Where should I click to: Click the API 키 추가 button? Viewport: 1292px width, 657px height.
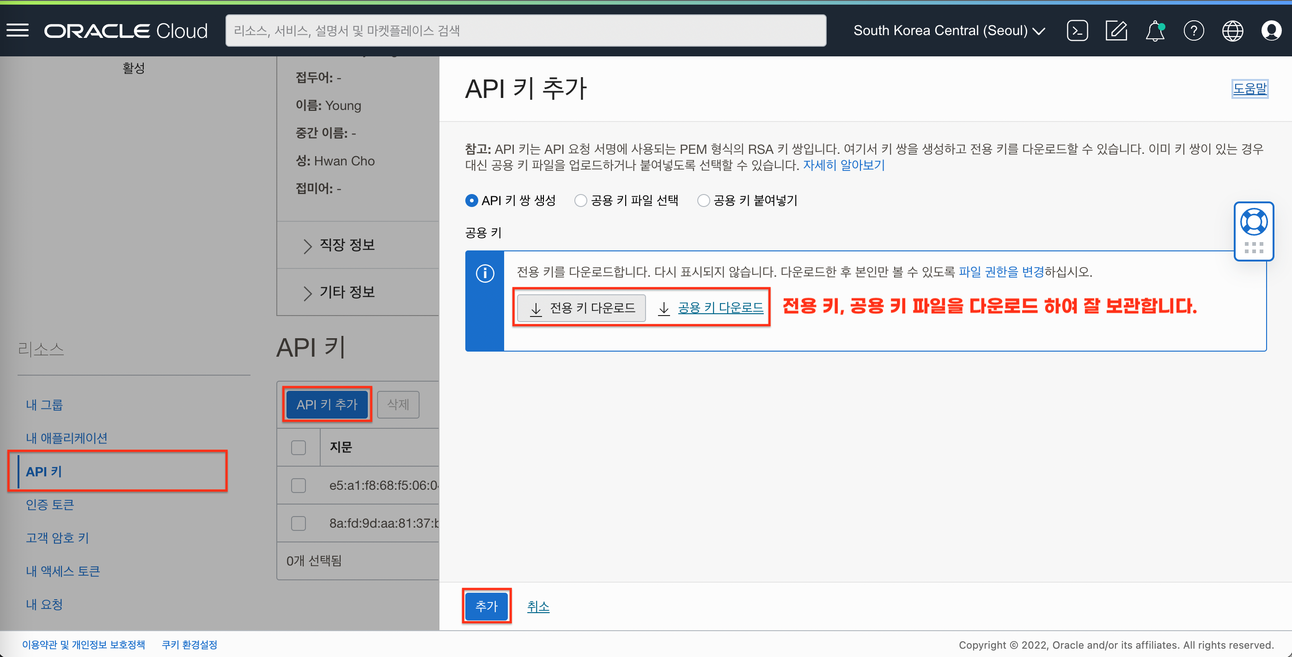tap(327, 404)
